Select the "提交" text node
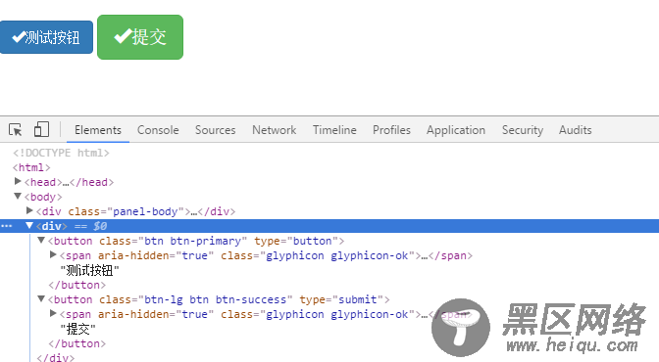Screen dimensions: 659x362 pos(78,330)
